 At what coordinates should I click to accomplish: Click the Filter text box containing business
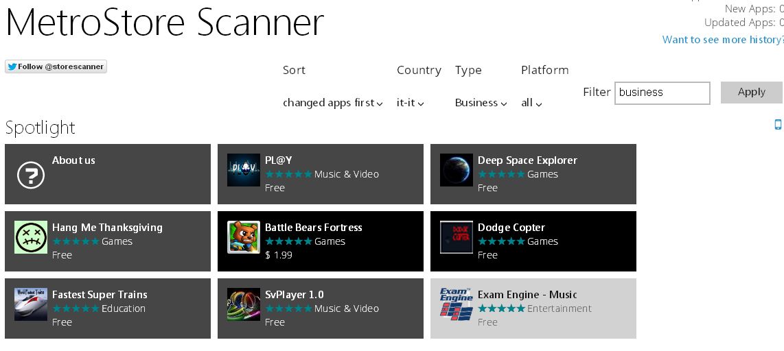point(662,93)
